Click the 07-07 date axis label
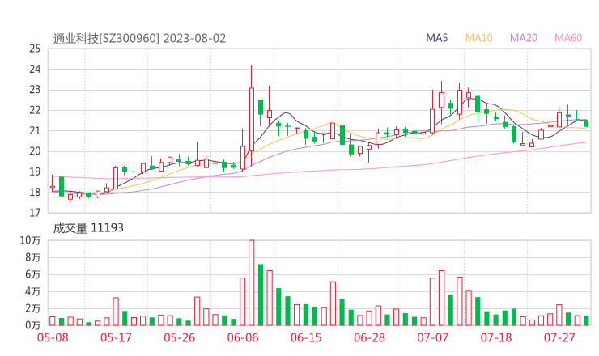Image resolution: width=599 pixels, height=356 pixels. 432,337
